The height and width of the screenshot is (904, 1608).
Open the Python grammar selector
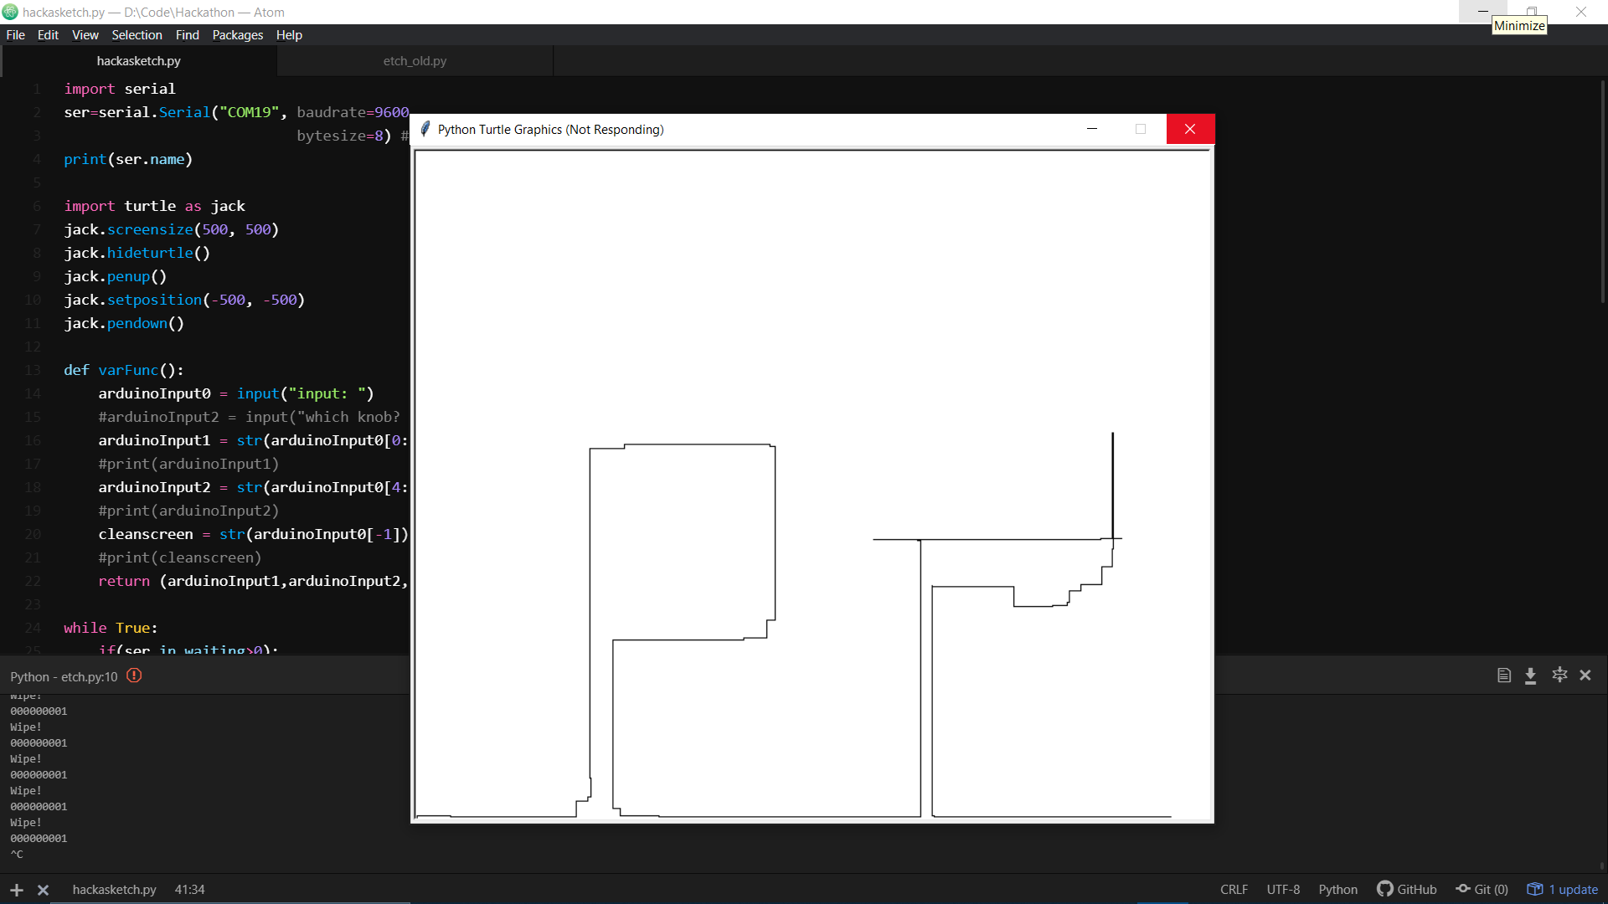point(1337,889)
